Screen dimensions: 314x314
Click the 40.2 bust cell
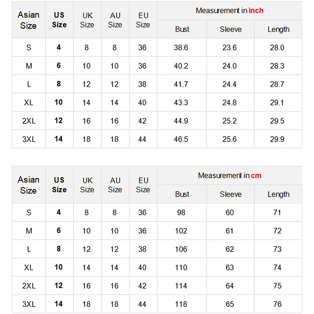tap(181, 66)
